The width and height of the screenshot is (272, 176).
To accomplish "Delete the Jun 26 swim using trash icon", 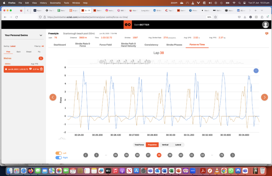I will tap(41, 69).
